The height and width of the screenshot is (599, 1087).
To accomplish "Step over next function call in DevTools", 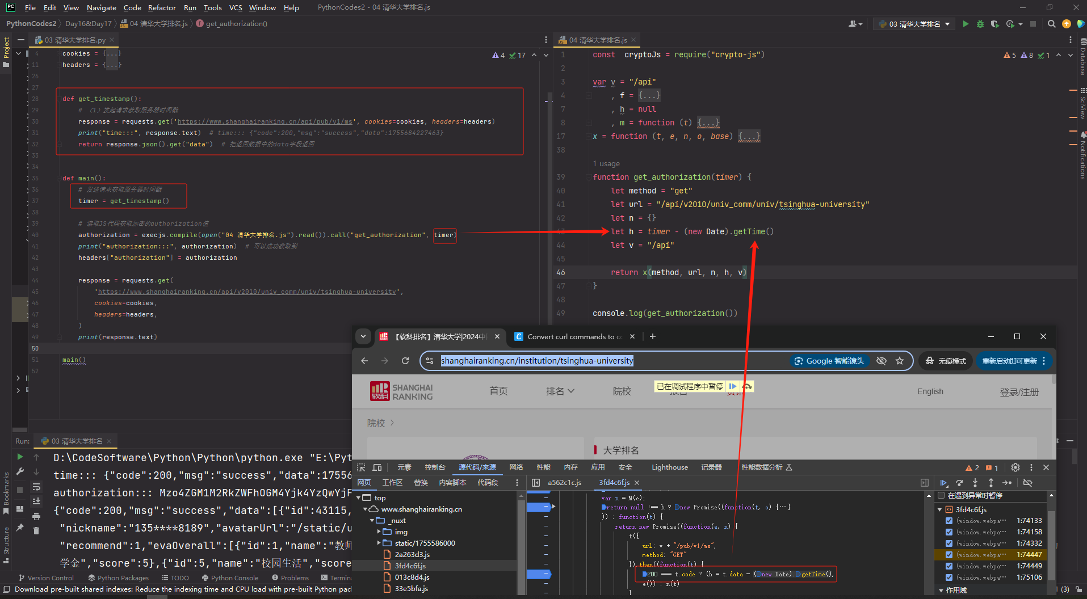I will click(x=959, y=483).
